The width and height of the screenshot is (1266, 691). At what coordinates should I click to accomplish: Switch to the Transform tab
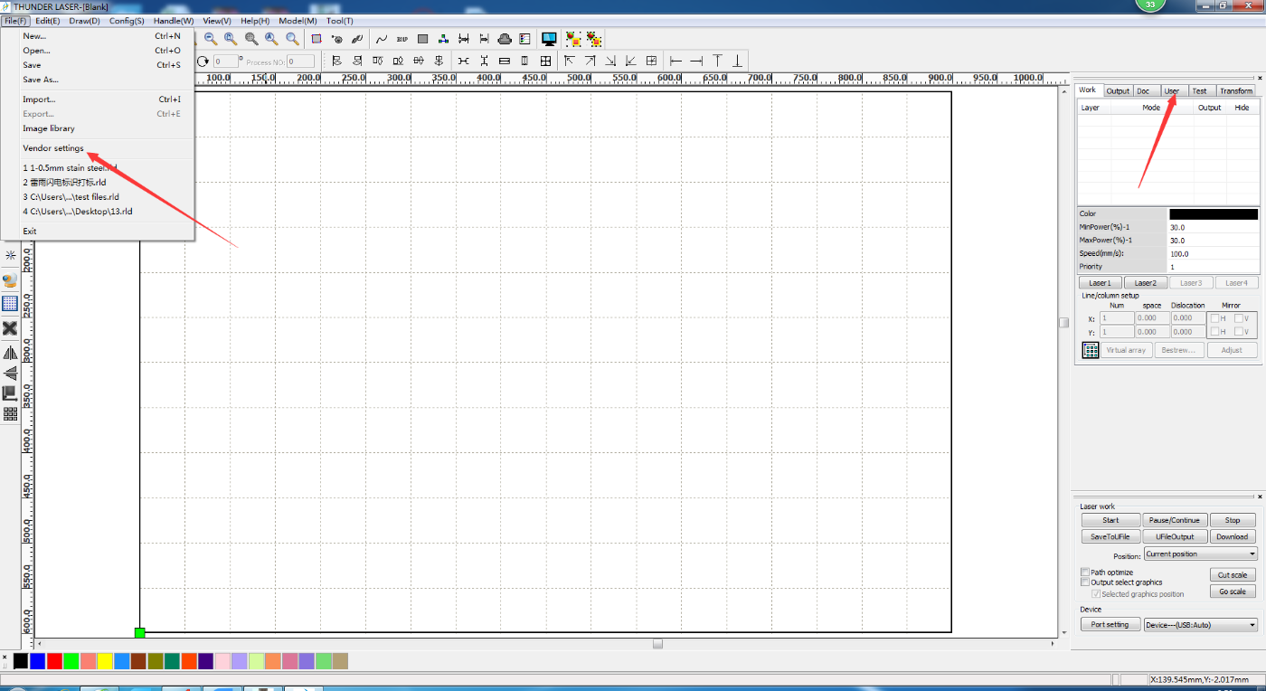tap(1235, 90)
